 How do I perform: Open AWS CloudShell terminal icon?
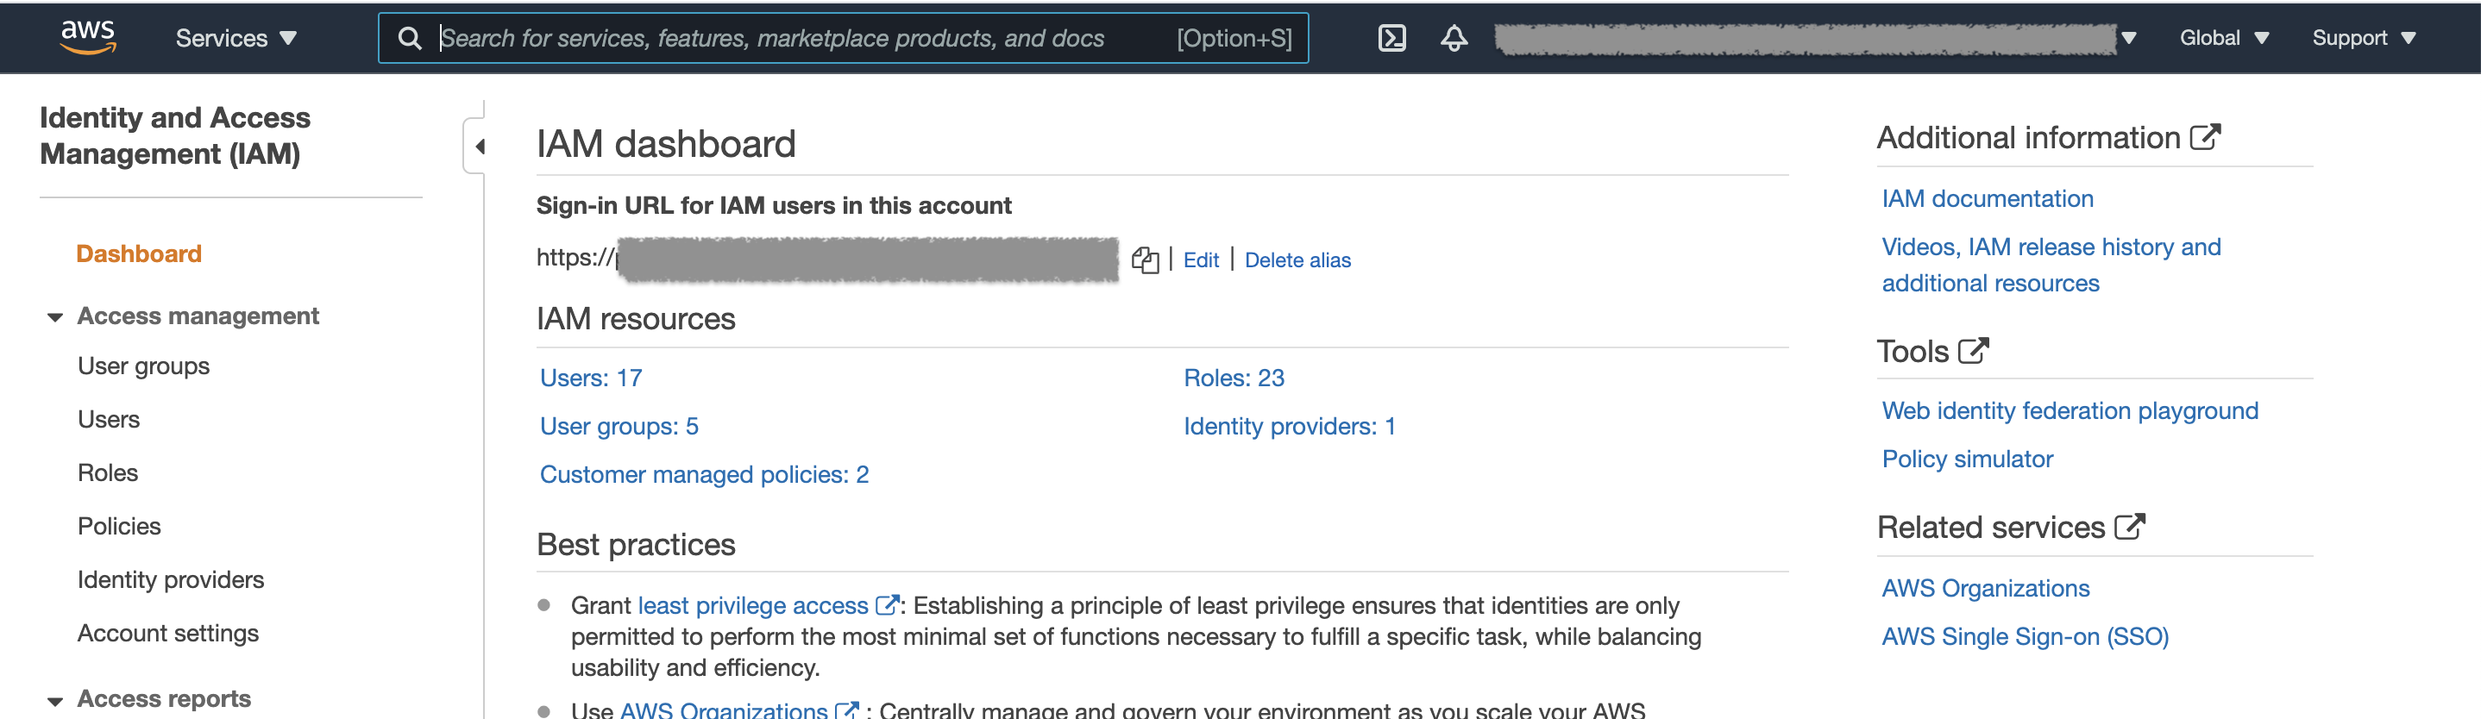click(1391, 38)
